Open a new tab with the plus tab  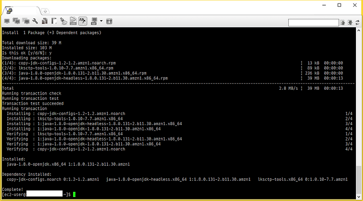point(45,11)
